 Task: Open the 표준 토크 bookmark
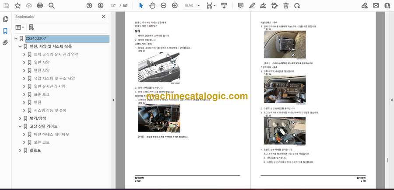(42, 94)
